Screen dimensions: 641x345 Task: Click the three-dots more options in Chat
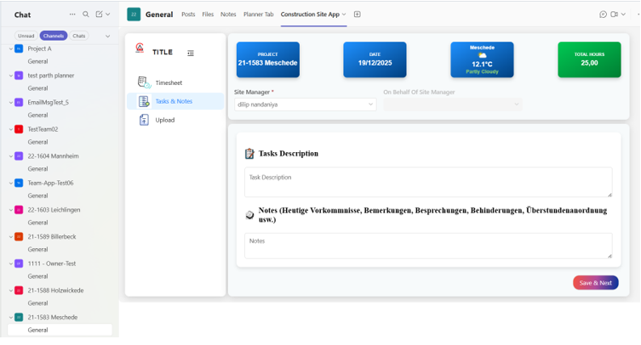click(x=72, y=14)
